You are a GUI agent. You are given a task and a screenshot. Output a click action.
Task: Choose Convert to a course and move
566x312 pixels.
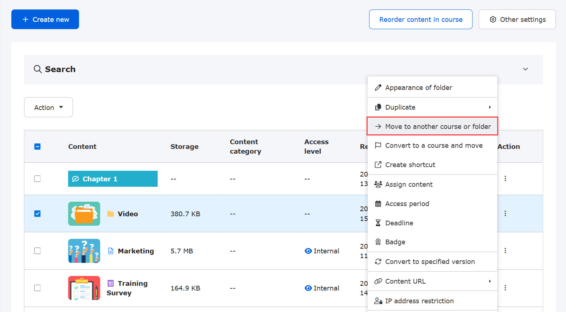click(x=434, y=146)
